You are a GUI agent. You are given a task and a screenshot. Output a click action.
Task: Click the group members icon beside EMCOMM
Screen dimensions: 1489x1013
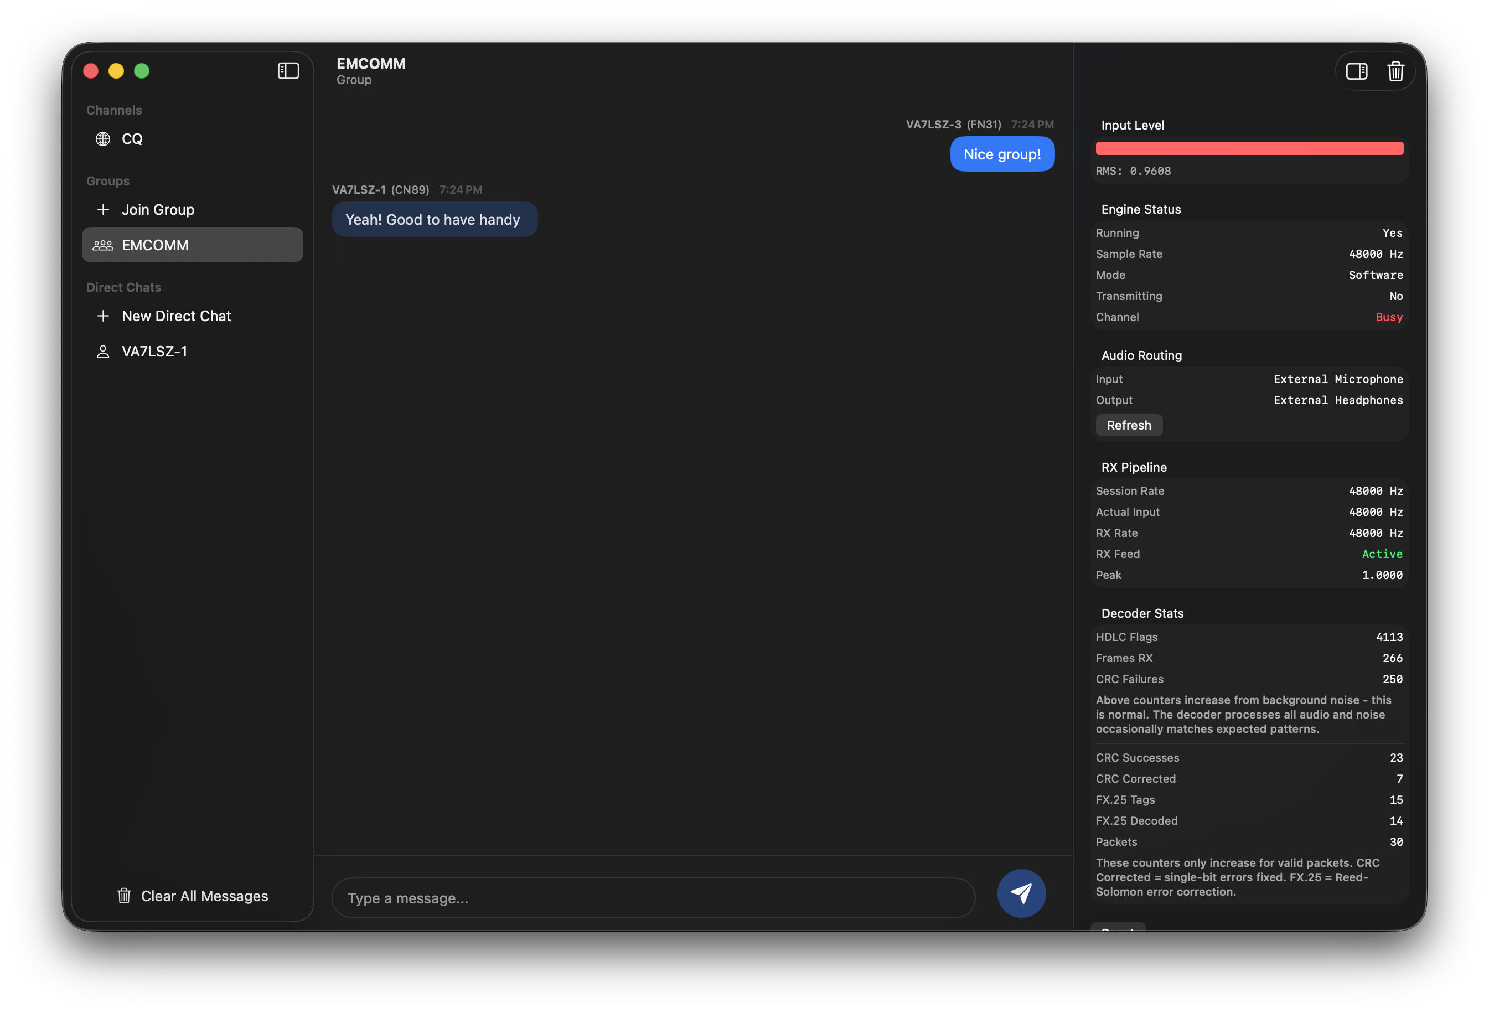click(x=102, y=245)
